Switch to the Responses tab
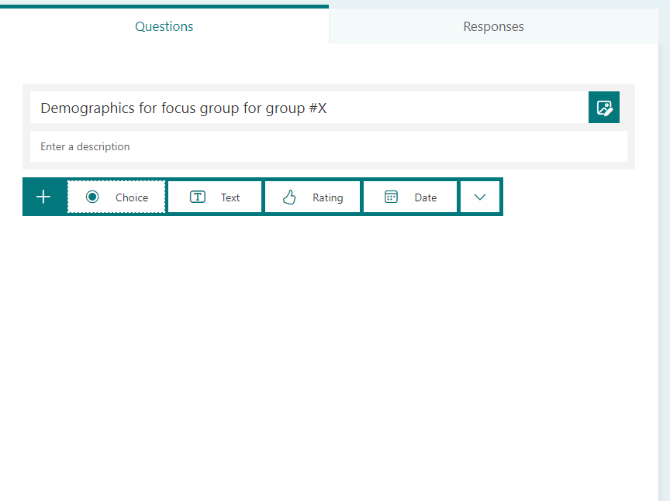Viewport: 670px width, 501px height. pyautogui.click(x=493, y=26)
